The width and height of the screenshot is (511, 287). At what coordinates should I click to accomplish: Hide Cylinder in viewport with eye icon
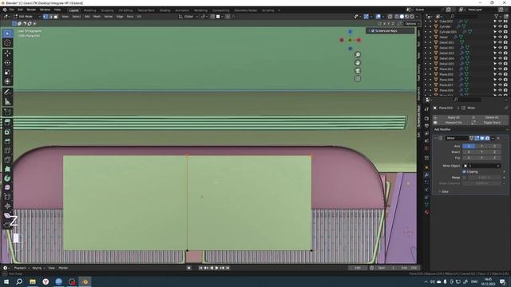[501, 26]
